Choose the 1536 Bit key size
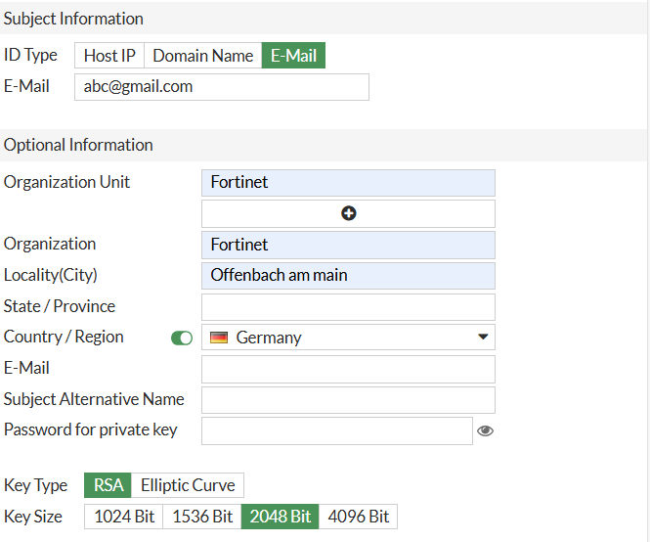 201,517
